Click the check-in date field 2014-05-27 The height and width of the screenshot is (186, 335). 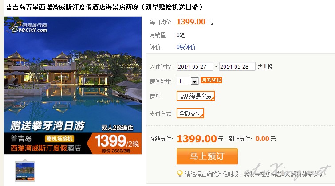195,66
